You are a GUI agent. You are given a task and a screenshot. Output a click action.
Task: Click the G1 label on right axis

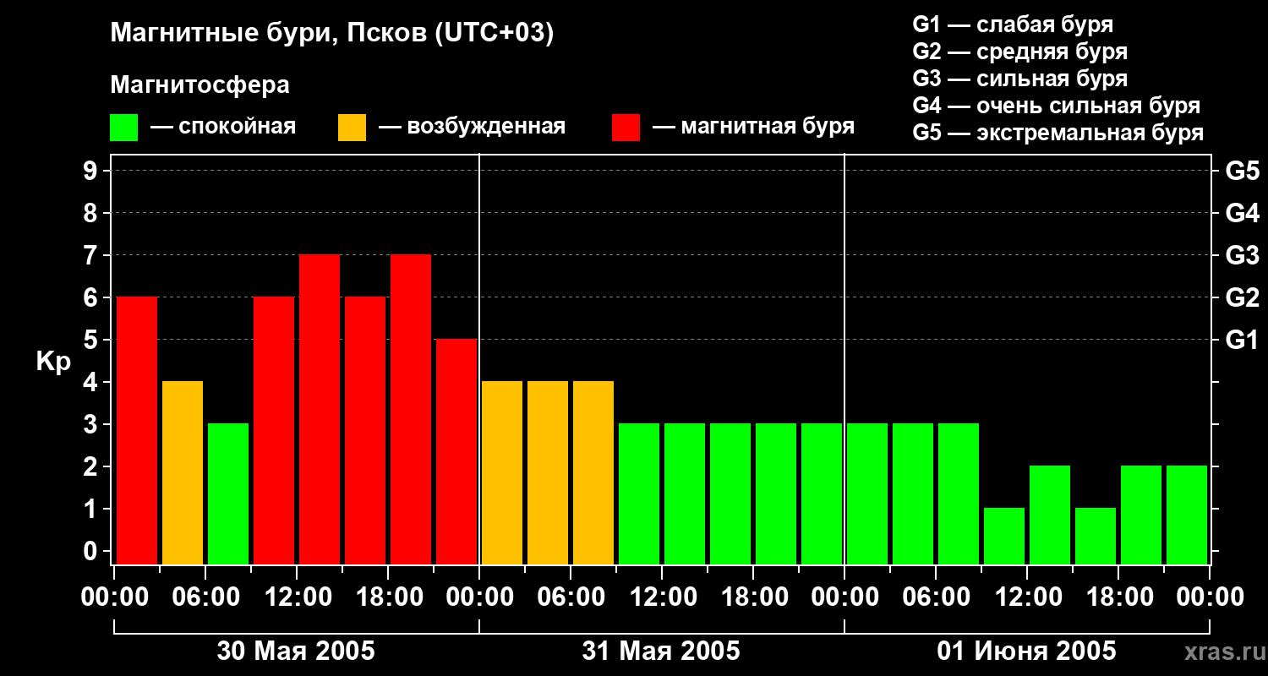pyautogui.click(x=1243, y=340)
